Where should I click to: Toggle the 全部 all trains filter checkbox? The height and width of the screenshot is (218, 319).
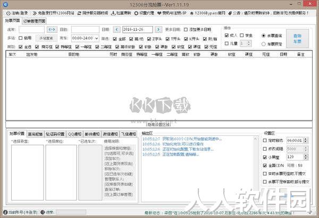115,39
